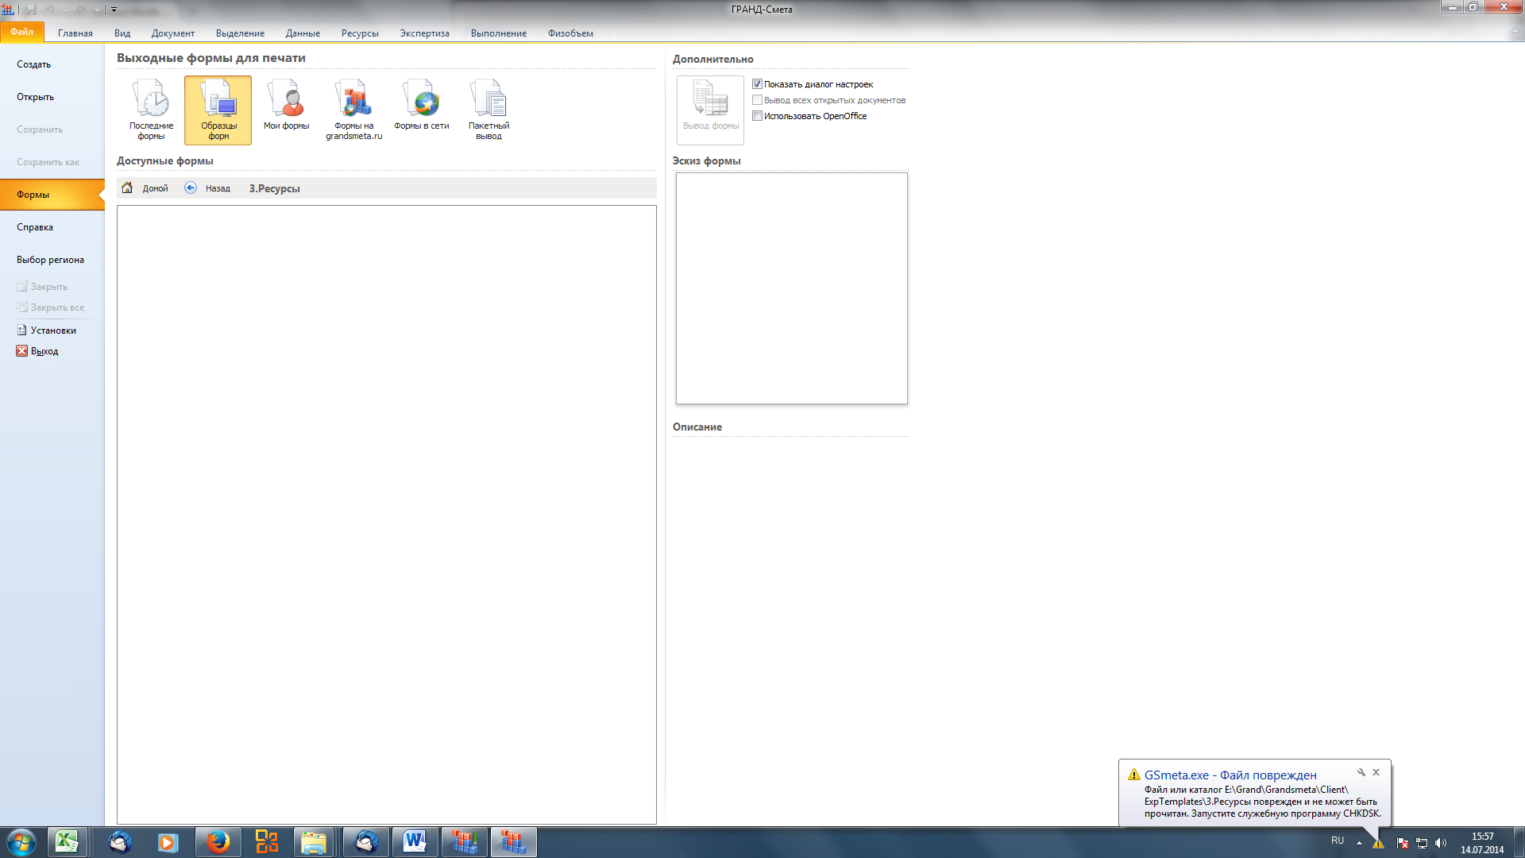
Task: Open the Мои формы icon
Action: pos(286,109)
